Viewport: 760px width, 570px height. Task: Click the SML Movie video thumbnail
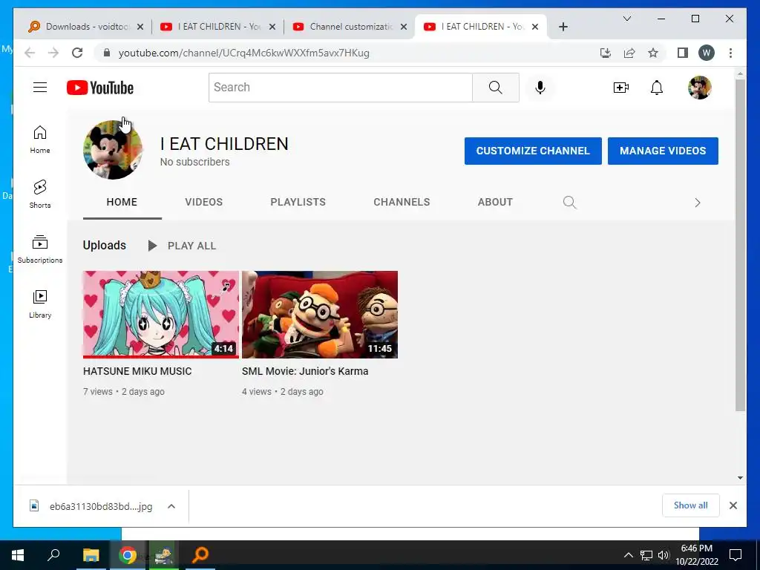[x=319, y=315]
